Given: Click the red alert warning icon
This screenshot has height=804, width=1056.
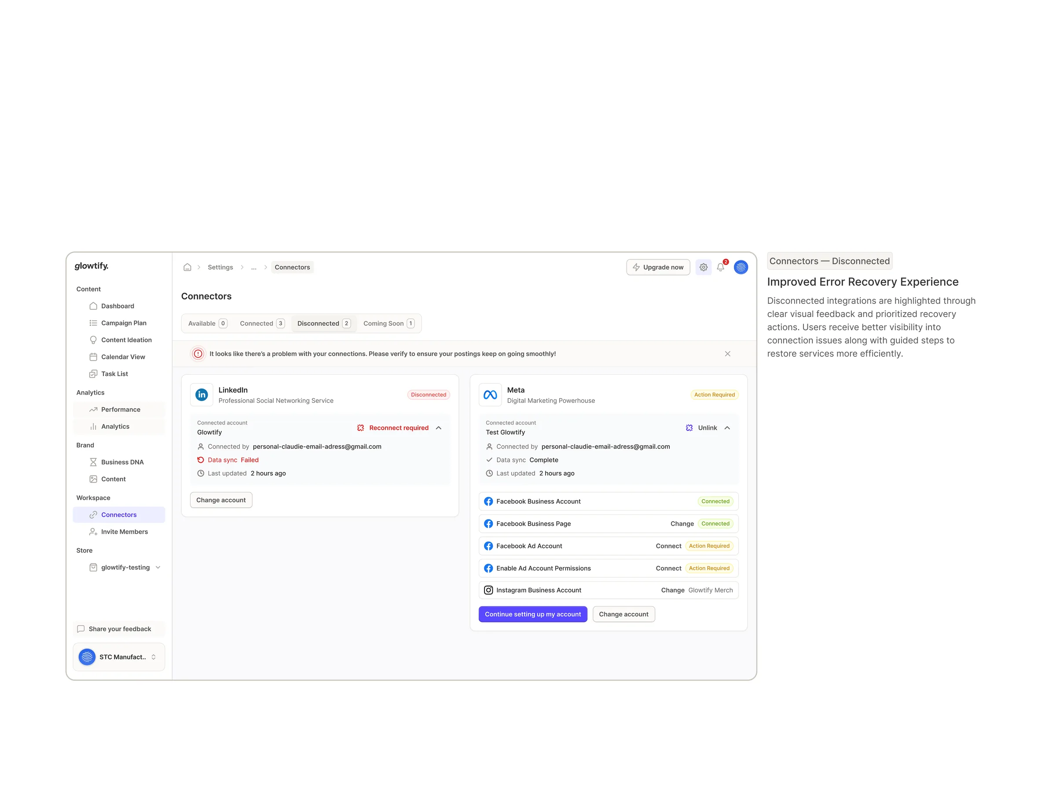Looking at the screenshot, I should [198, 354].
